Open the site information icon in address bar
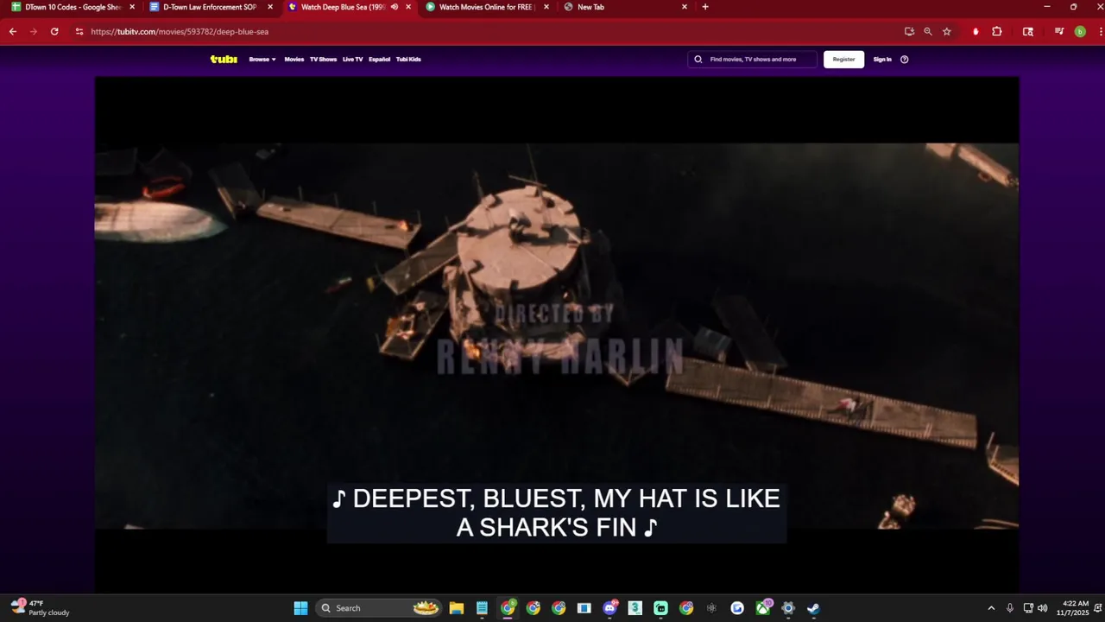Viewport: 1105px width, 622px height. [x=79, y=31]
